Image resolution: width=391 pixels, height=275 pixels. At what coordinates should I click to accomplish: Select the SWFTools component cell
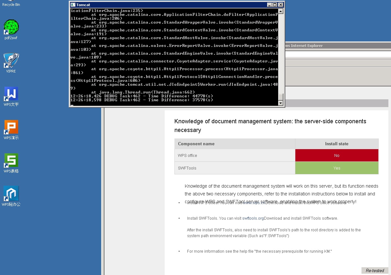tap(235, 168)
